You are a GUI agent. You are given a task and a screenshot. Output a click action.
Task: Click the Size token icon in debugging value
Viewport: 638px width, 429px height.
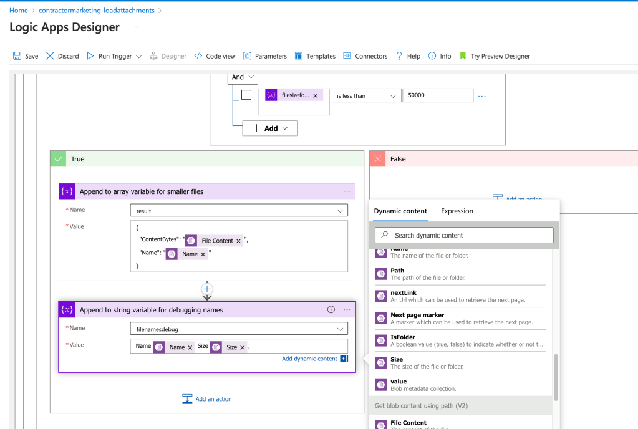[216, 347]
